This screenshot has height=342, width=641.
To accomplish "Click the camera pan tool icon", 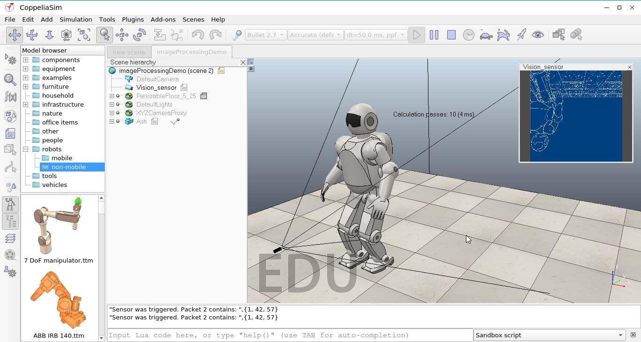I will click(x=15, y=35).
